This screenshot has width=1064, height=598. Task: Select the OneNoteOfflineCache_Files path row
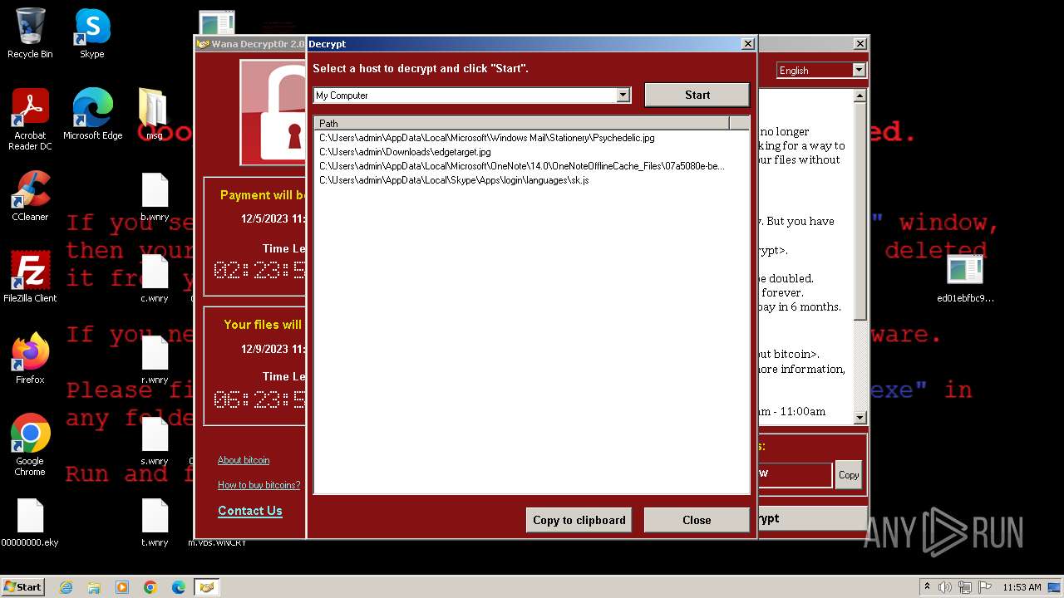532,166
